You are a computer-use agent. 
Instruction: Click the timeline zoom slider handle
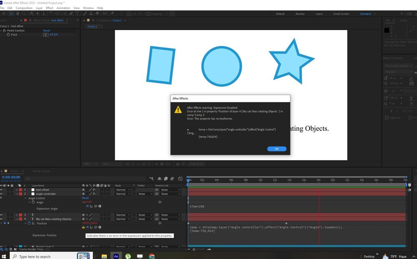pyautogui.click(x=194, y=249)
